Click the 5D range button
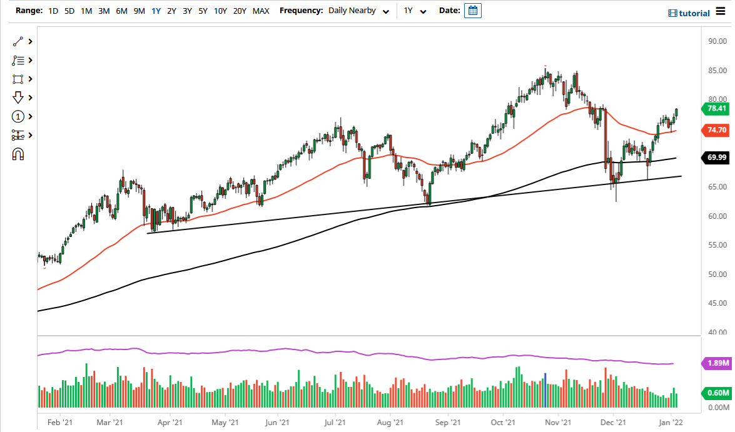 point(69,11)
